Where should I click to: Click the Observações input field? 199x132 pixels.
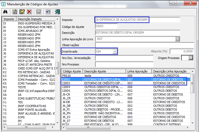(144, 45)
